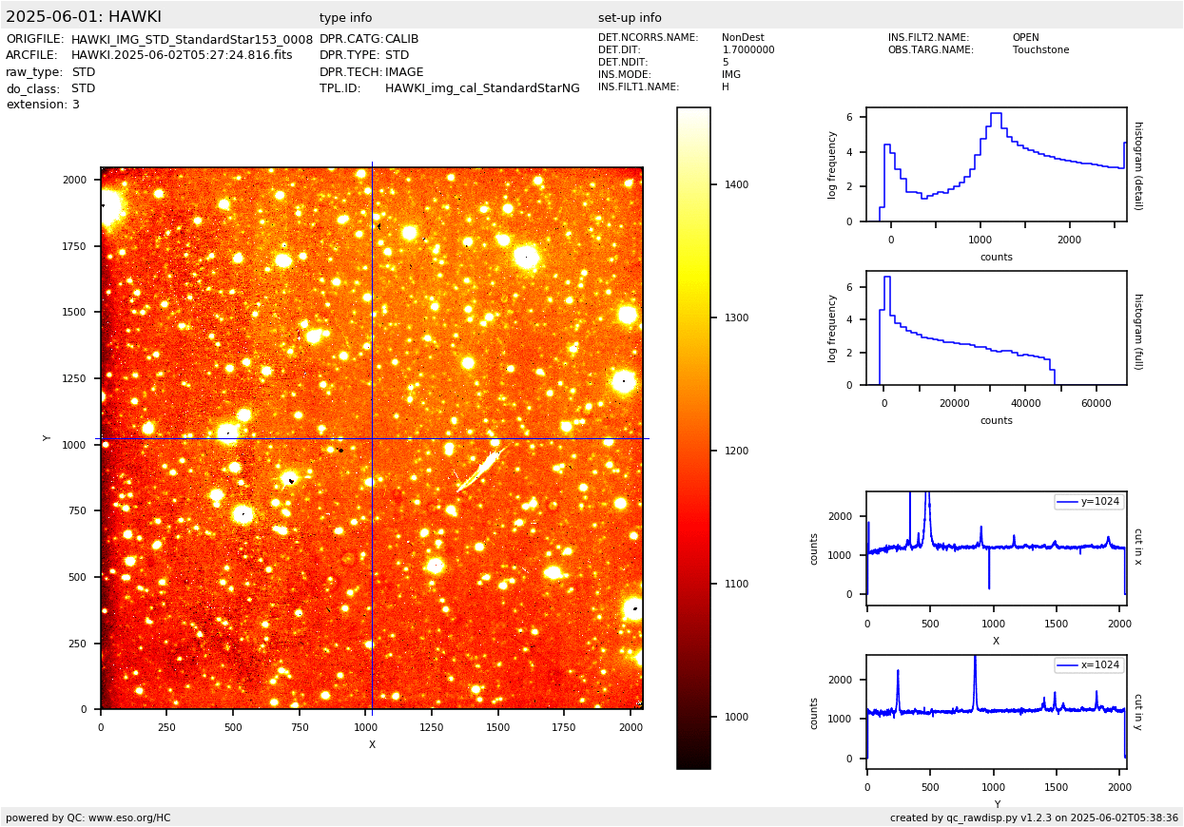
Task: Click the DET.DIT value 1.7000000
Action: (748, 50)
